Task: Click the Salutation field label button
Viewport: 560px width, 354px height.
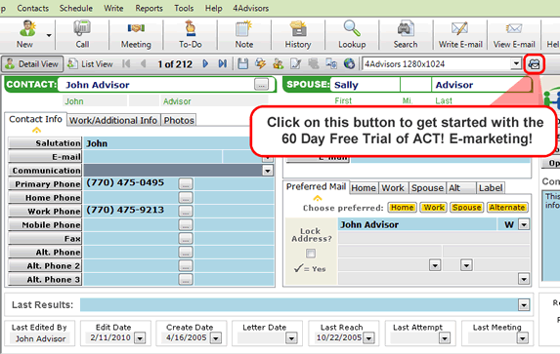Action: tap(45, 143)
